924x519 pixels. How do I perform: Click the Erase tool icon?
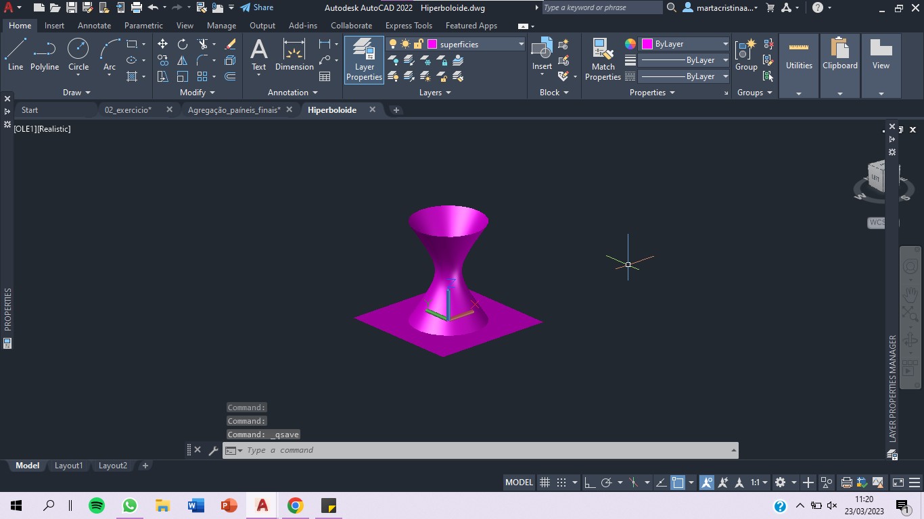coord(230,44)
